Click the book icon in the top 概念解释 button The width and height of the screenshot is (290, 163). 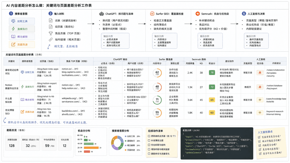point(13,36)
